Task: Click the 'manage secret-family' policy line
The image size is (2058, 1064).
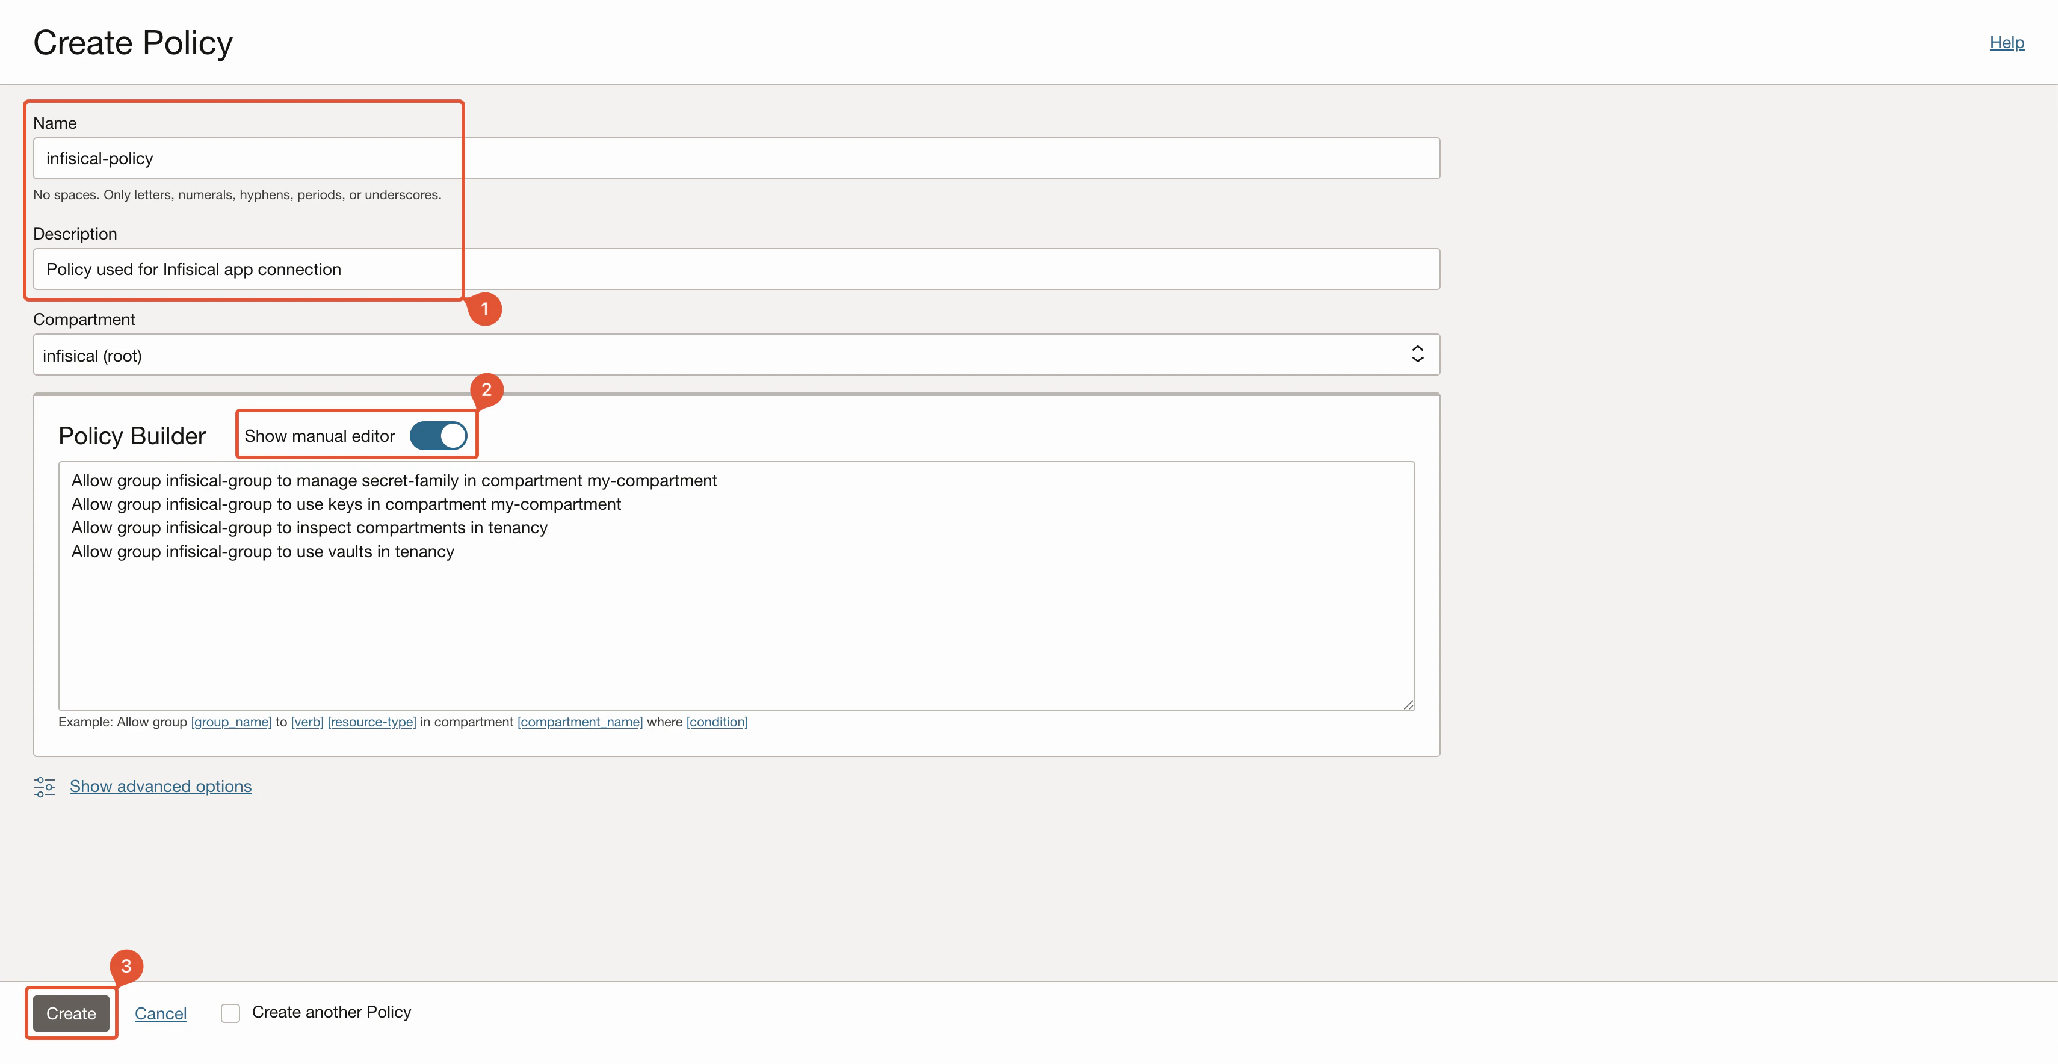Action: tap(394, 481)
